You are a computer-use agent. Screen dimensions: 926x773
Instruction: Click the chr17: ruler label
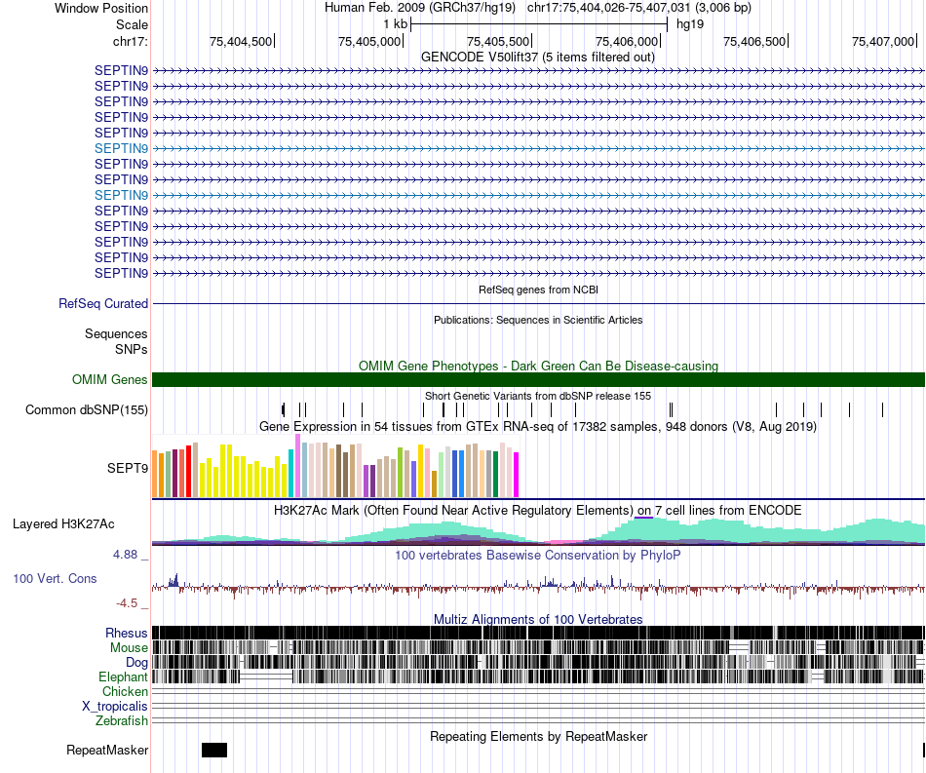pyautogui.click(x=130, y=41)
